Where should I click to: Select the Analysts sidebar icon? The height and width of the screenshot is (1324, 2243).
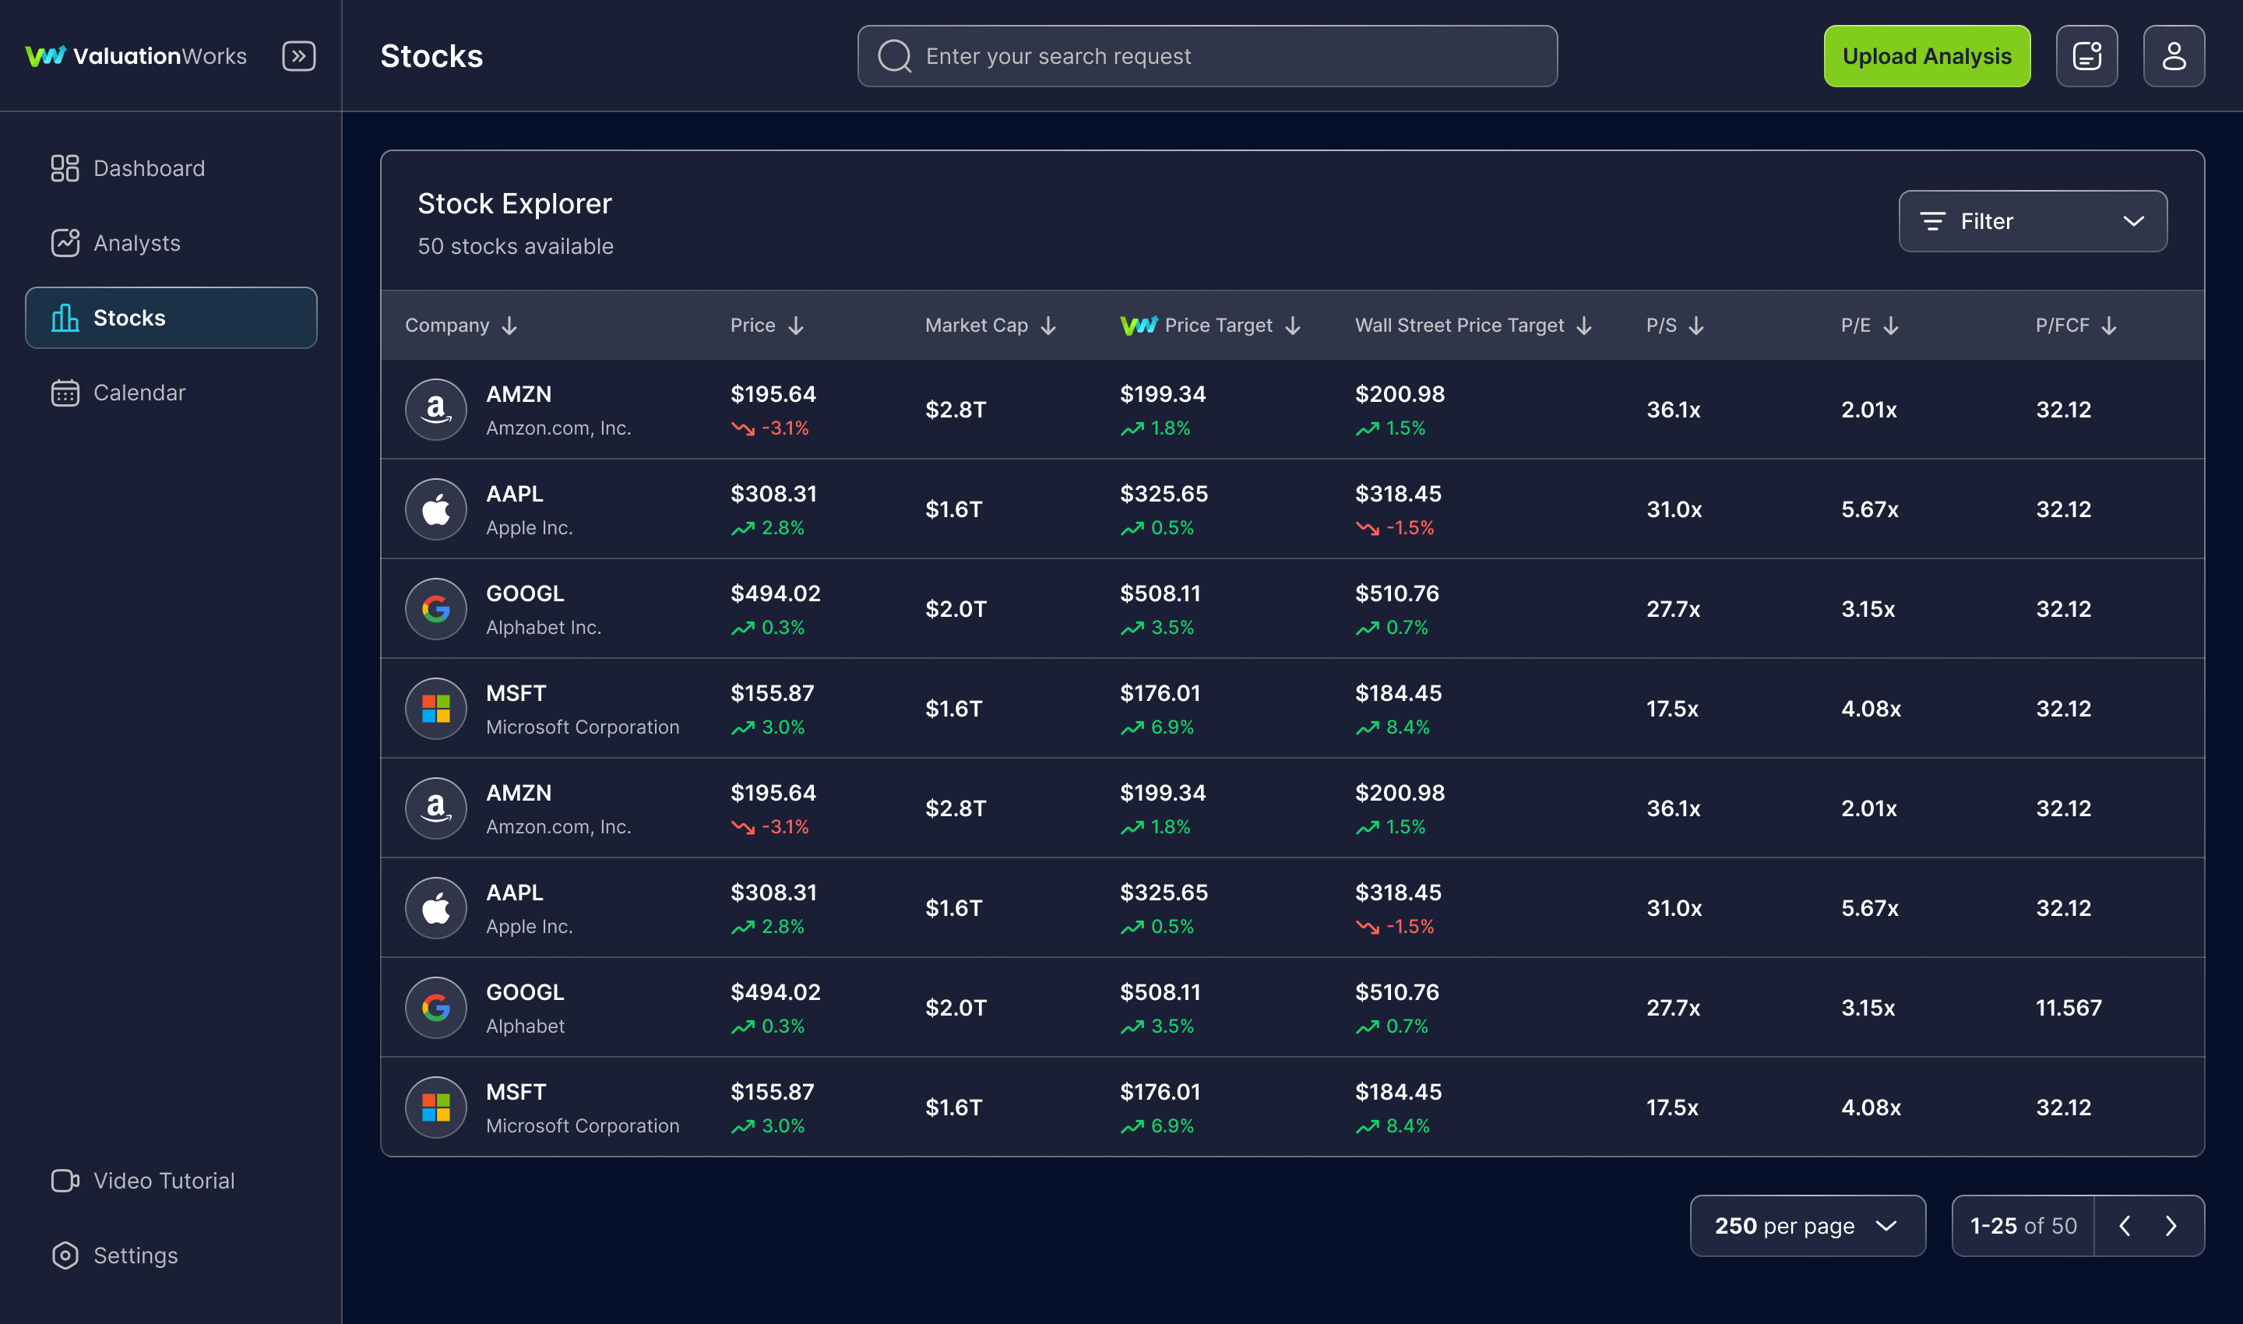point(66,243)
